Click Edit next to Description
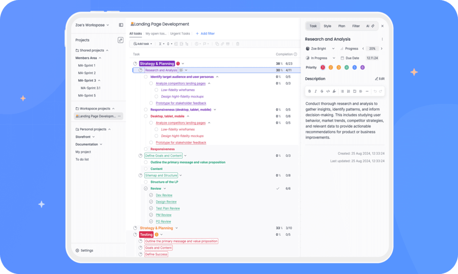This screenshot has height=274, width=458. pyautogui.click(x=380, y=79)
